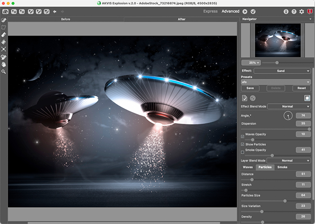
Task: Open program info with the 'i' icon
Action: point(286,11)
